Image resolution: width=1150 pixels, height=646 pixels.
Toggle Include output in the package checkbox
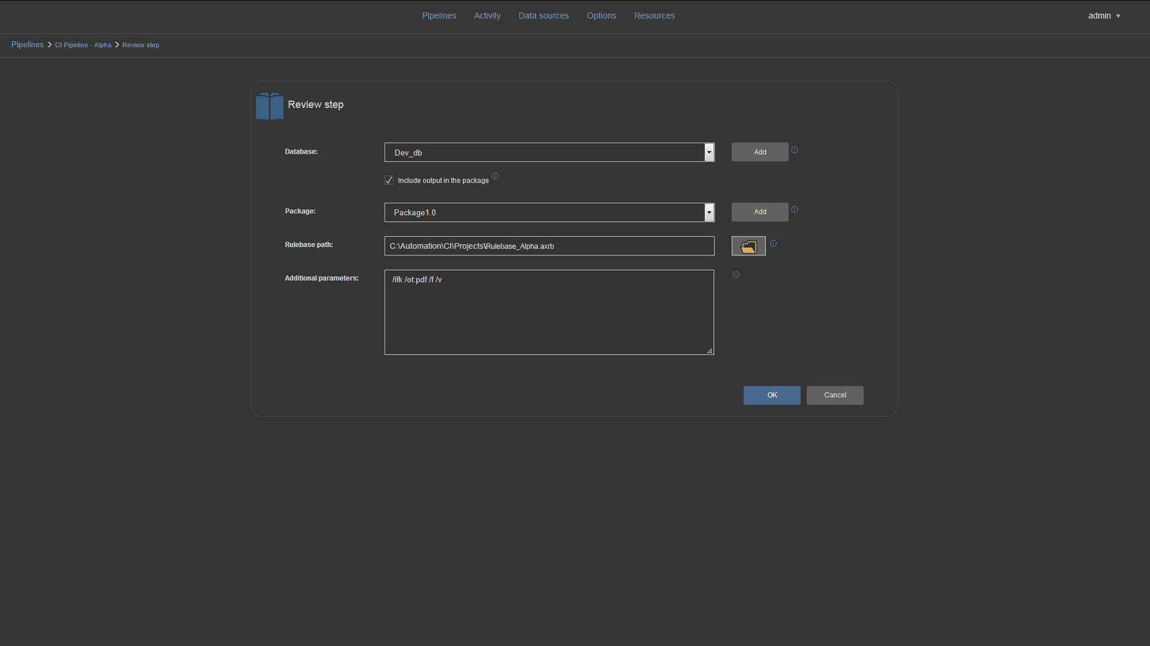pyautogui.click(x=389, y=180)
